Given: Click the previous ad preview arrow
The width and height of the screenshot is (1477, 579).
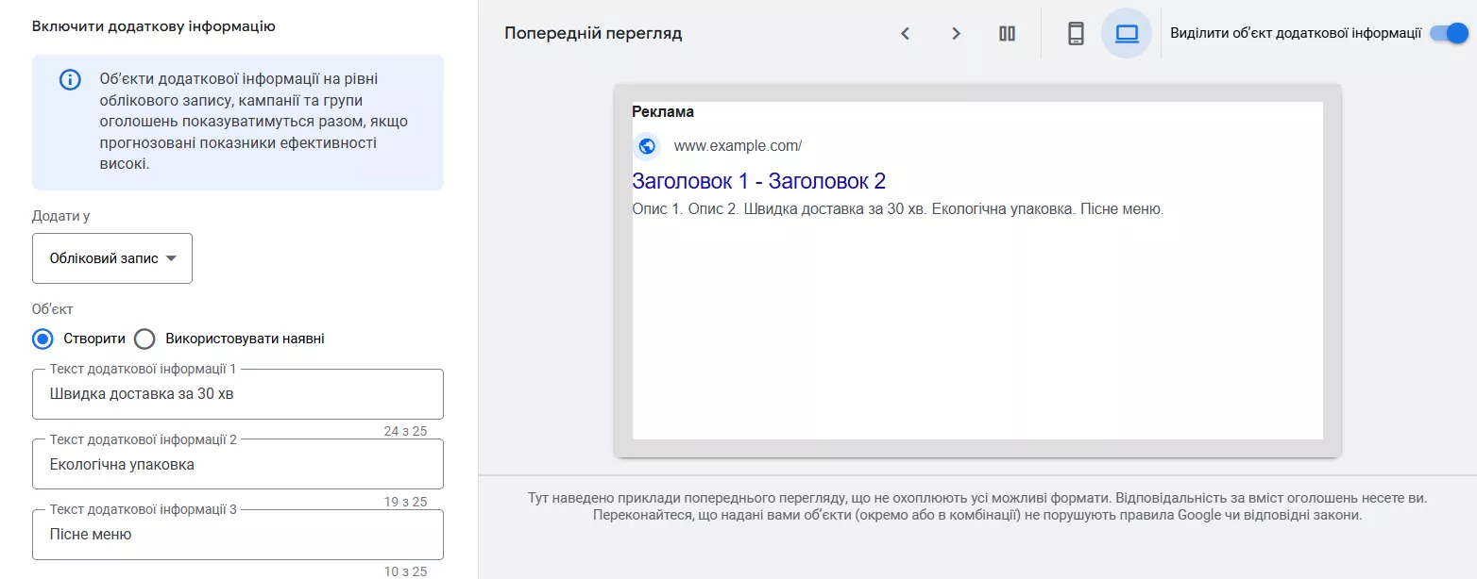Looking at the screenshot, I should [905, 32].
